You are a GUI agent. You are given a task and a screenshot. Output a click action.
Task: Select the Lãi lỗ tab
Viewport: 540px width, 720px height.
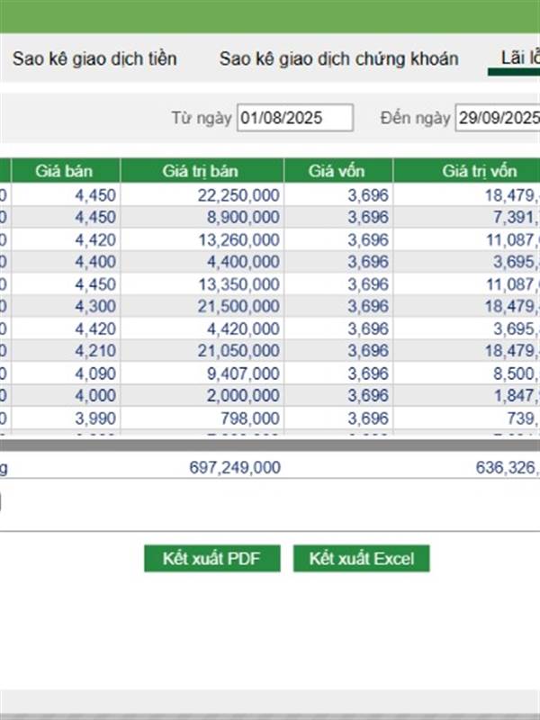519,59
